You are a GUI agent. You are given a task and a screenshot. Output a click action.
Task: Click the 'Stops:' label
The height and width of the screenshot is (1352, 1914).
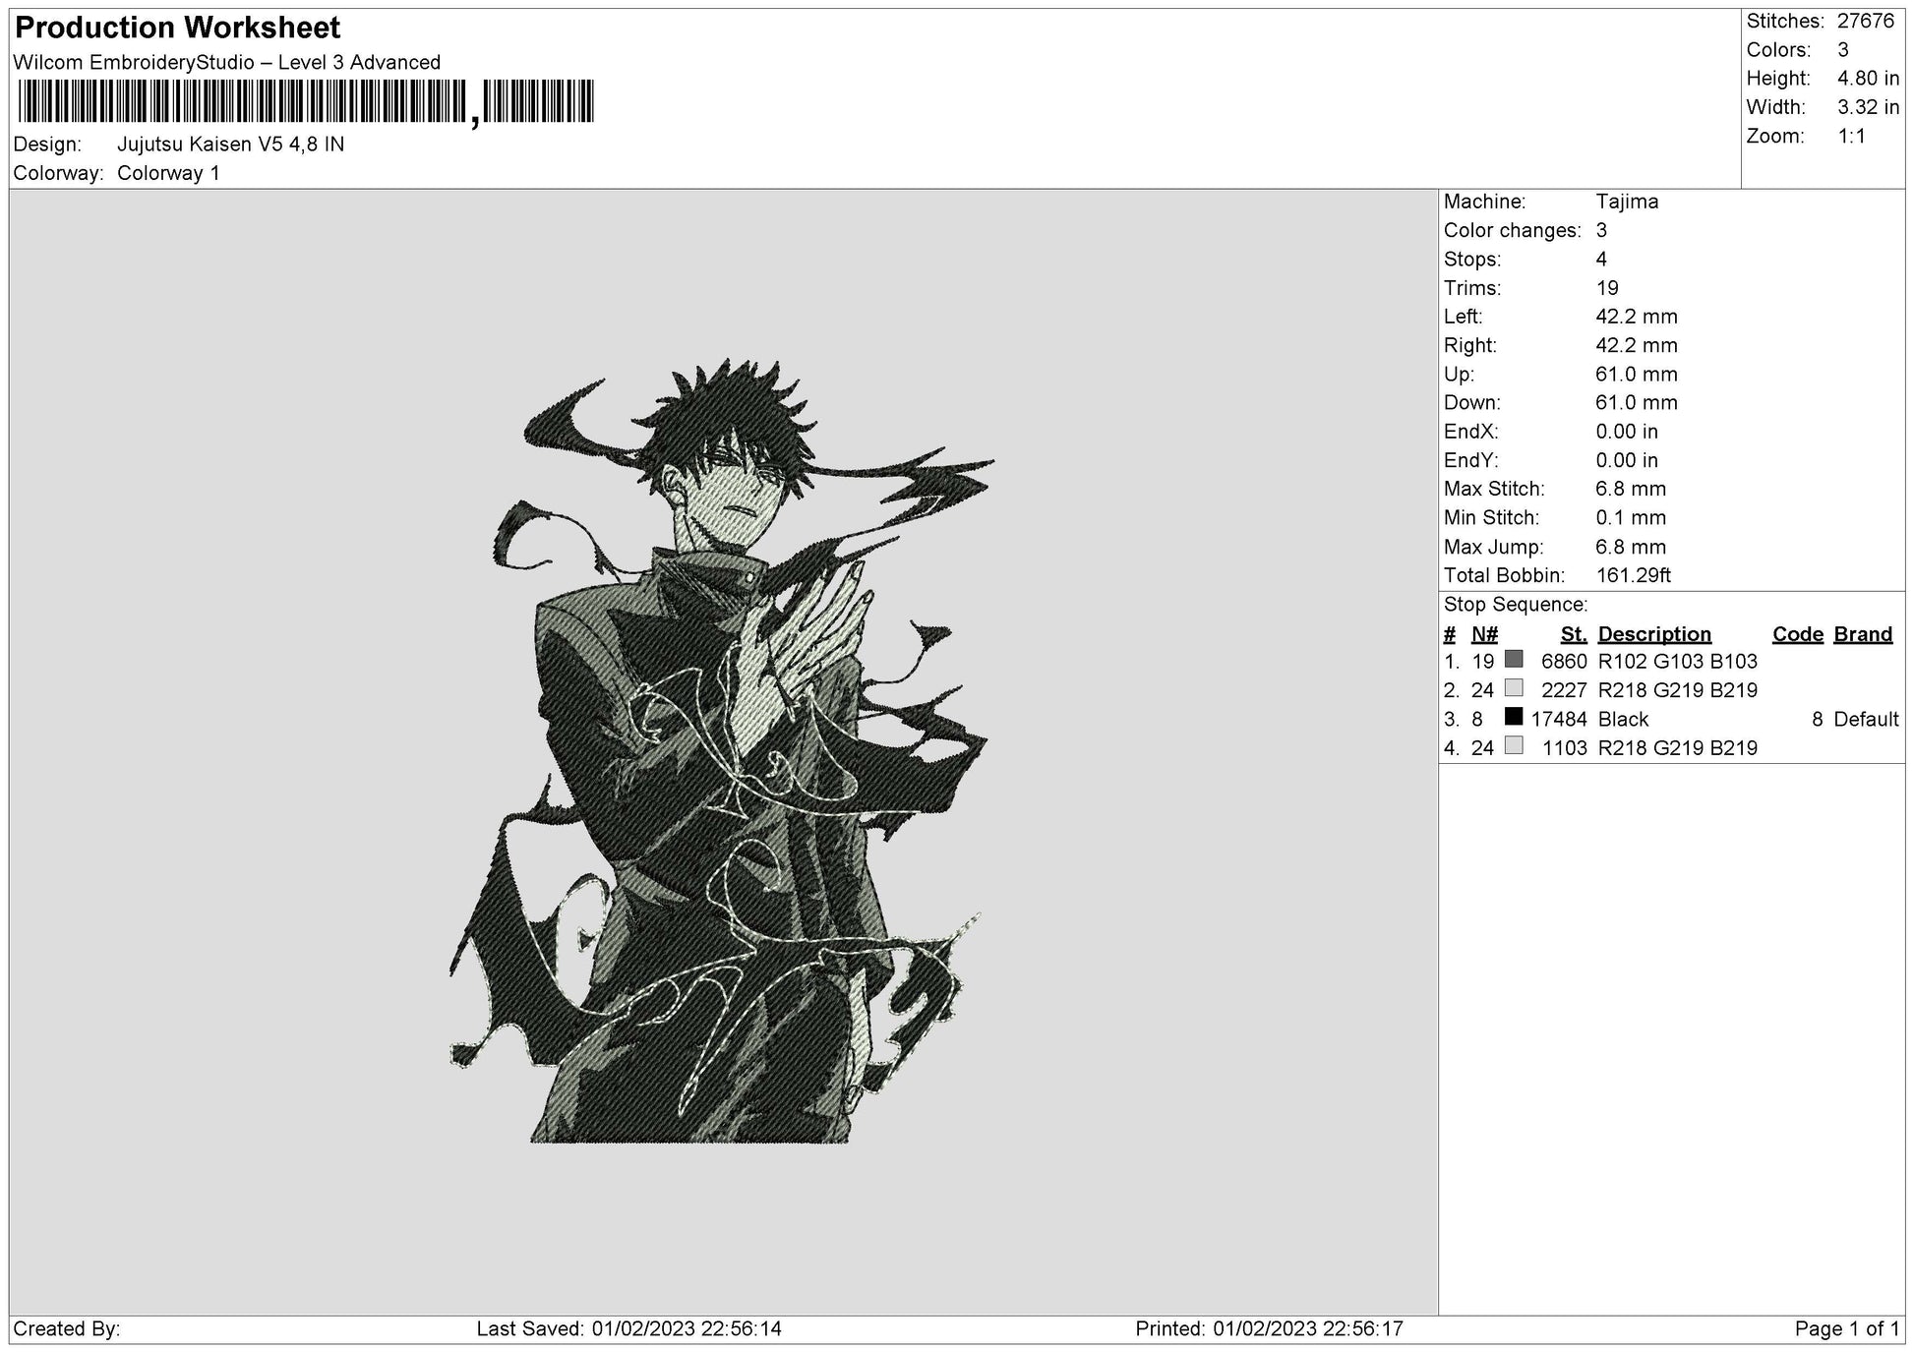tap(1472, 260)
